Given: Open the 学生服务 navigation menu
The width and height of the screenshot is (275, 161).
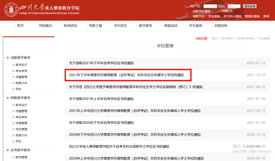Looking at the screenshot, I should (x=196, y=26).
